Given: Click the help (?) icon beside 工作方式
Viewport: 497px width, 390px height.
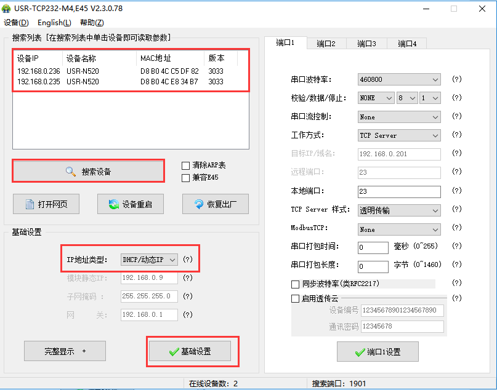Looking at the screenshot, I should [x=457, y=135].
